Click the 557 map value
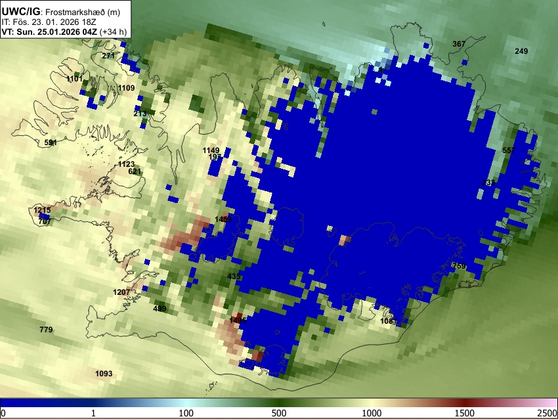558x419 pixels. [509, 150]
